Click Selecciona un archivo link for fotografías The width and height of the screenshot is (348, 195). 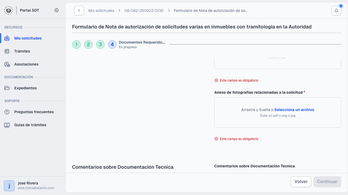tap(294, 110)
